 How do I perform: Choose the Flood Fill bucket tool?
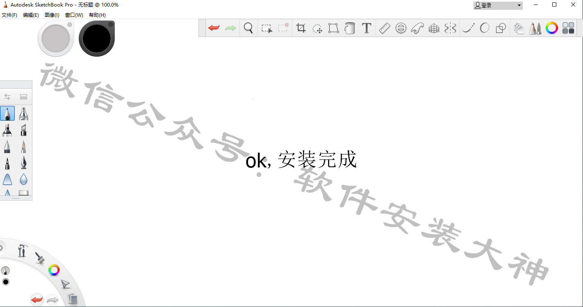[350, 28]
